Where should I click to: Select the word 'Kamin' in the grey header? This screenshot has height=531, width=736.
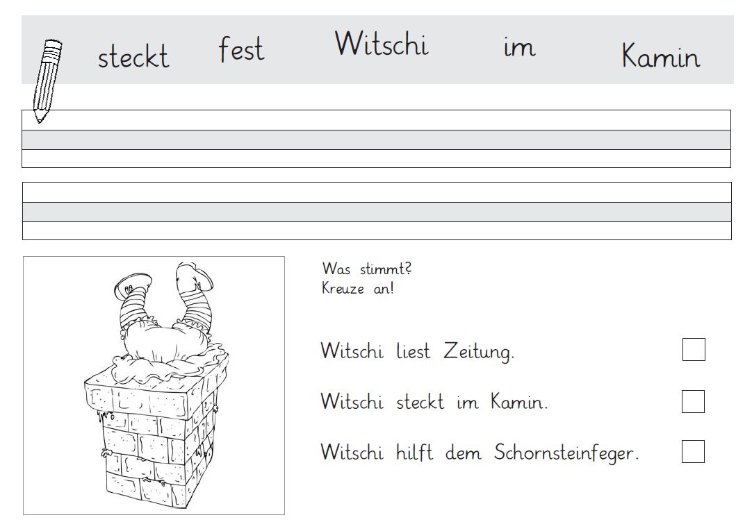point(661,56)
